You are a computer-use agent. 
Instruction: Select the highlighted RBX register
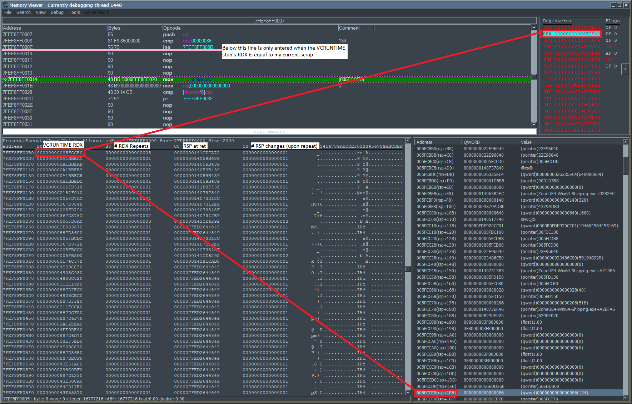(571, 34)
